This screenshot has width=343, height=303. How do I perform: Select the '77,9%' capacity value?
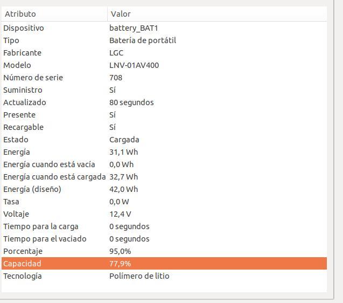[x=120, y=264]
